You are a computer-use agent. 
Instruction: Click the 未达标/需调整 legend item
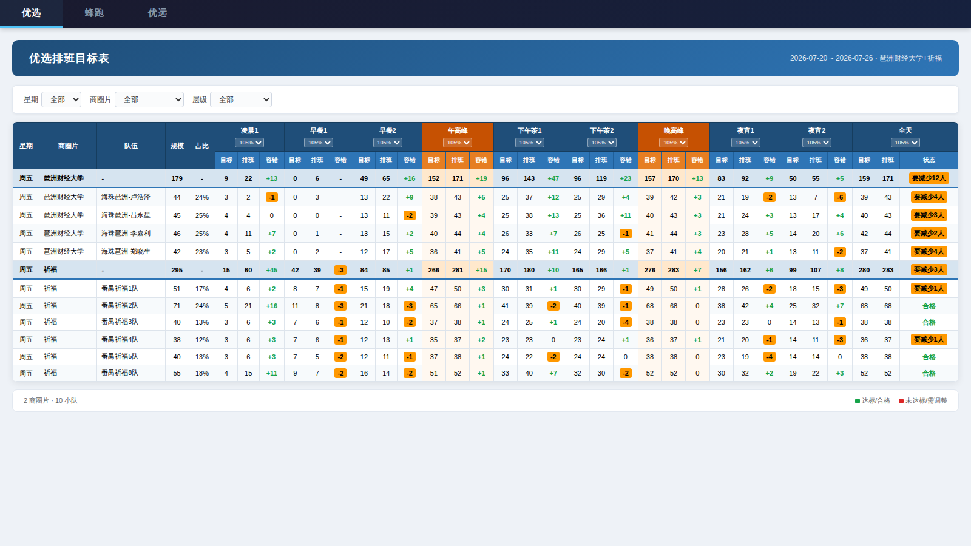(x=922, y=401)
